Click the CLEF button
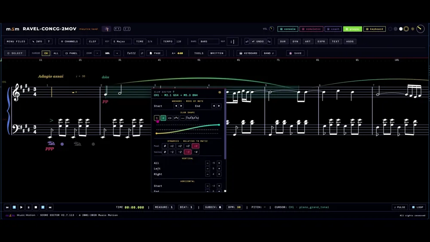The width and height of the screenshot is (430, 242). coord(92,41)
